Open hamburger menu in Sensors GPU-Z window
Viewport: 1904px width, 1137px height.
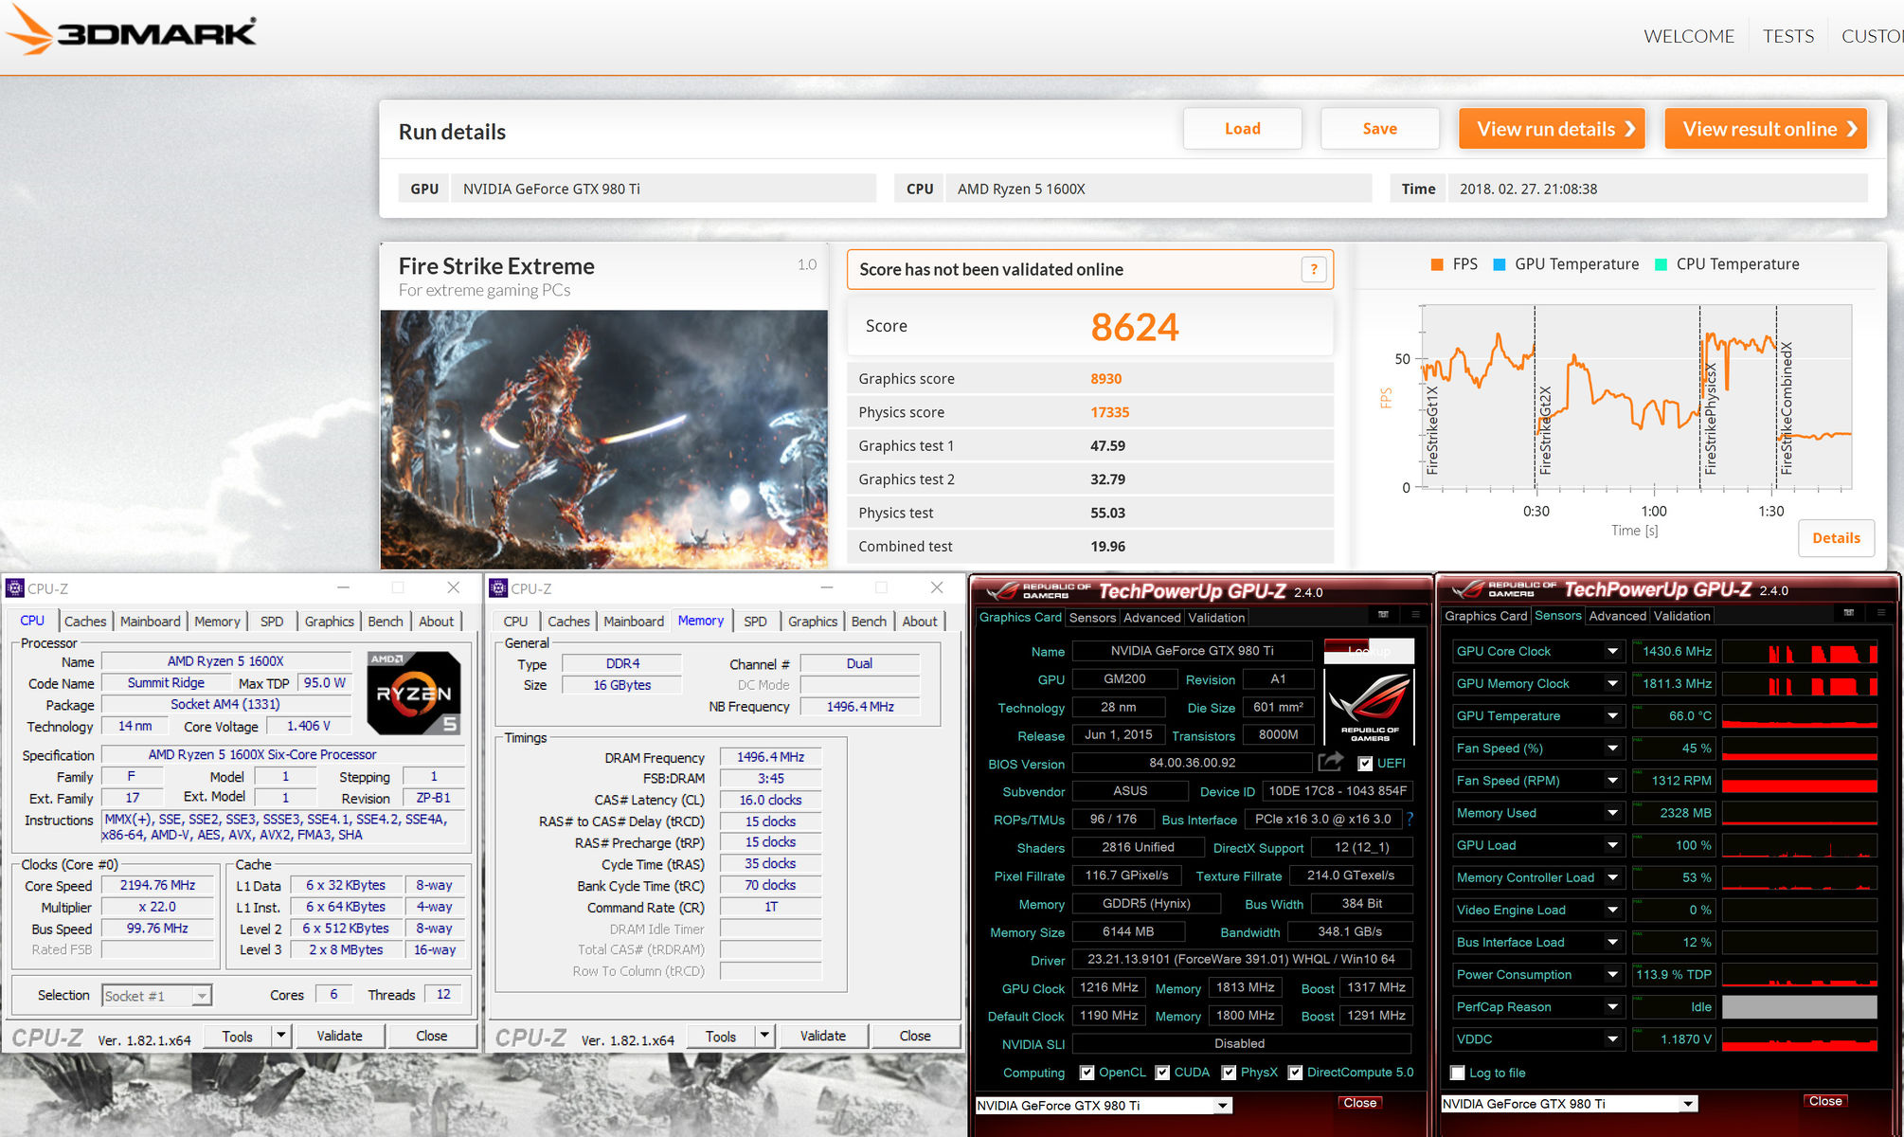1880,613
